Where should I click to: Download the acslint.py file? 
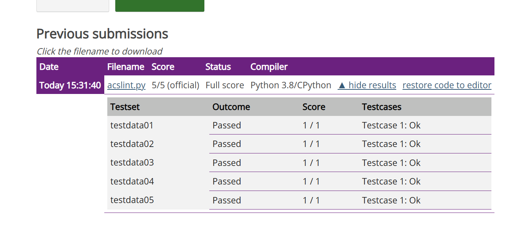pos(126,85)
